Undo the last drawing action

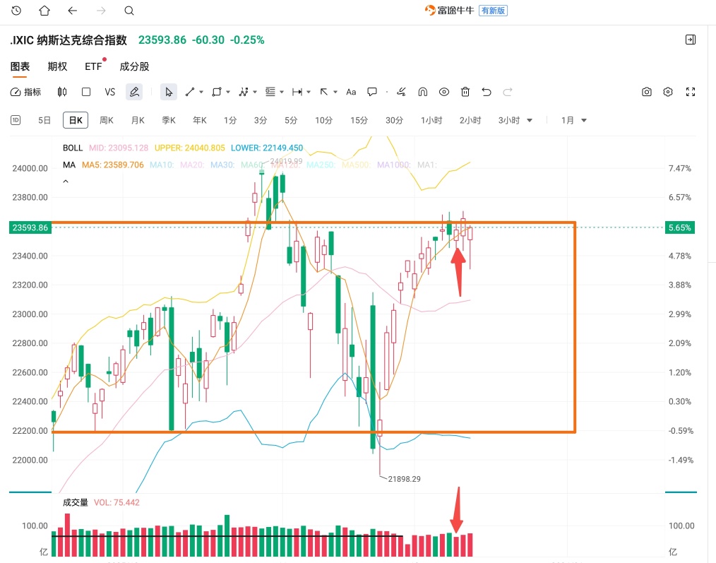coord(487,92)
